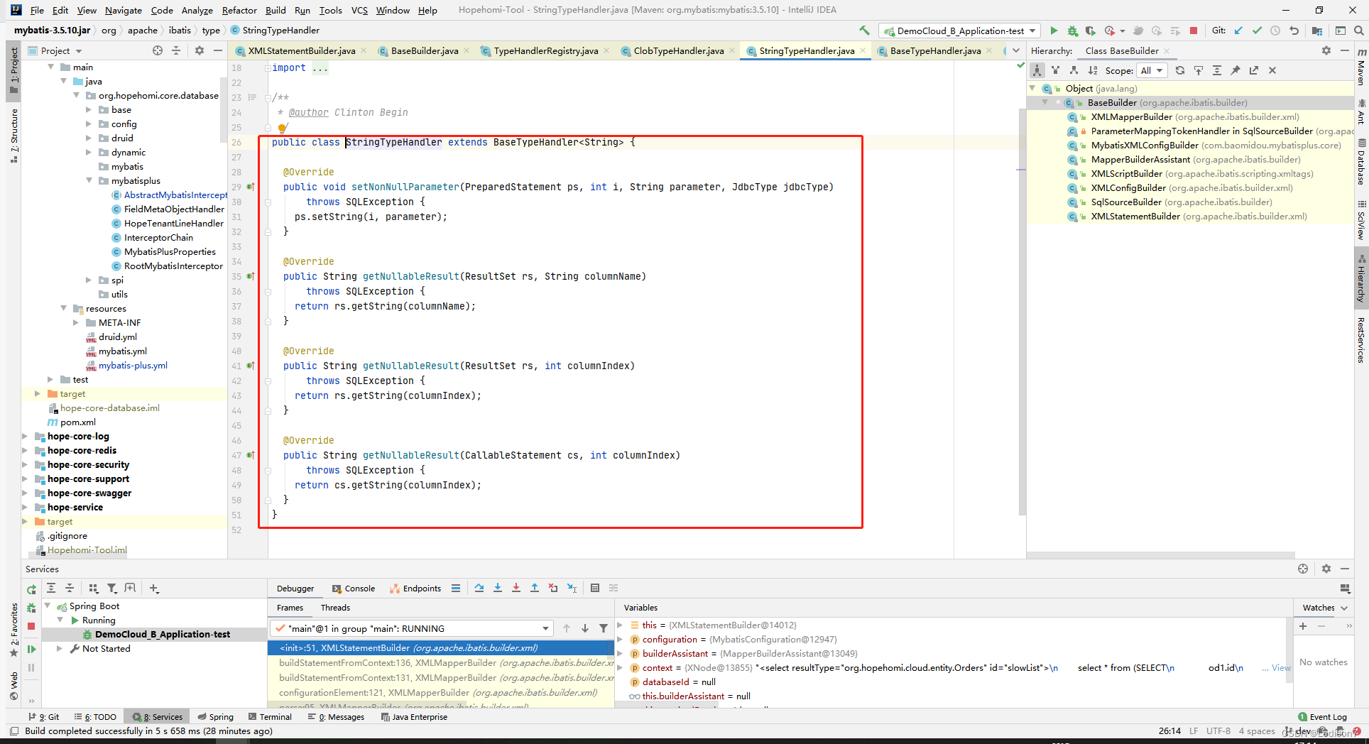The width and height of the screenshot is (1369, 744).
Task: Open thread selector dropdown showing main RUNNING
Action: pos(412,628)
